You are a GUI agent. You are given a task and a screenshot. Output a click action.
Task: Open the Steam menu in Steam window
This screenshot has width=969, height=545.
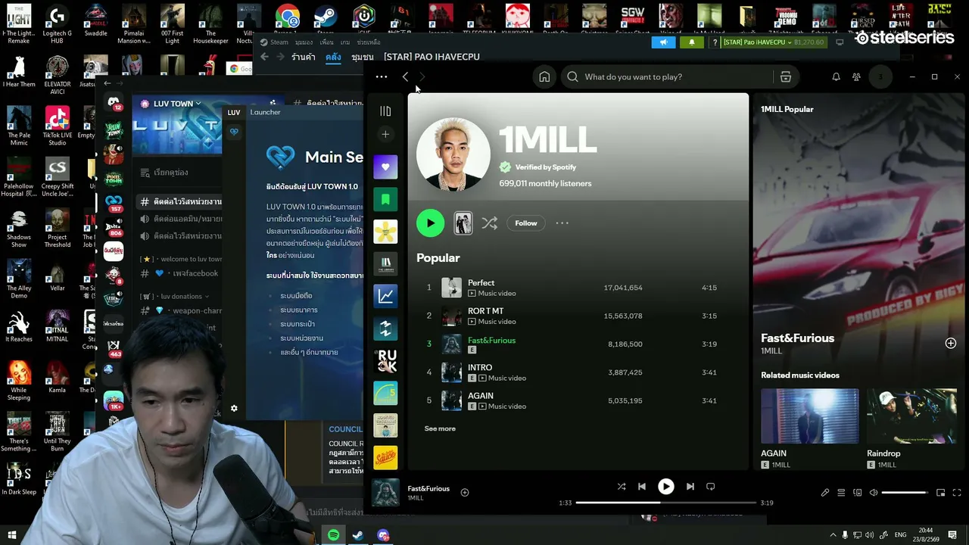[x=279, y=42]
